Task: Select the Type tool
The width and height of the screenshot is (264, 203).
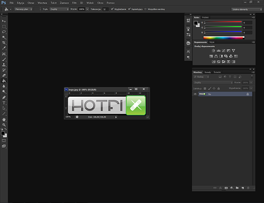Action: pyautogui.click(x=4, y=103)
